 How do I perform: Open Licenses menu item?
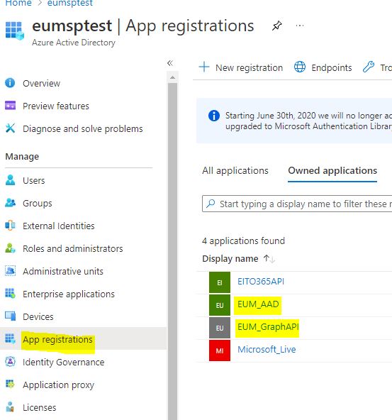[x=39, y=407]
